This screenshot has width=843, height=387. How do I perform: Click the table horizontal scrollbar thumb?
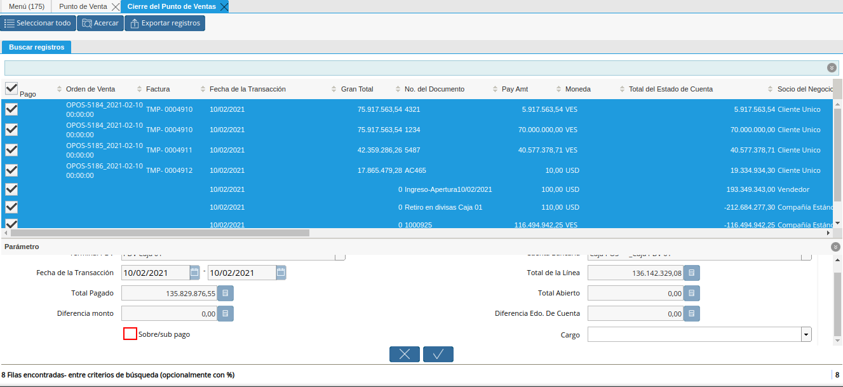pyautogui.click(x=159, y=233)
